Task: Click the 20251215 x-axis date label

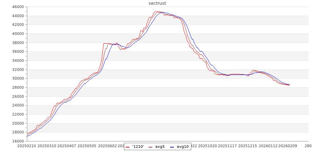Action: tap(247, 146)
